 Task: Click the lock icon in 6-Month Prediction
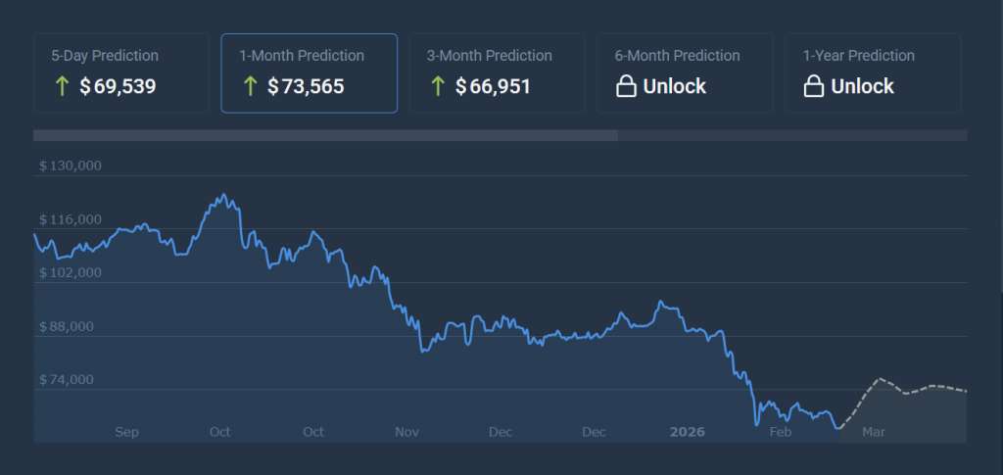tap(625, 87)
